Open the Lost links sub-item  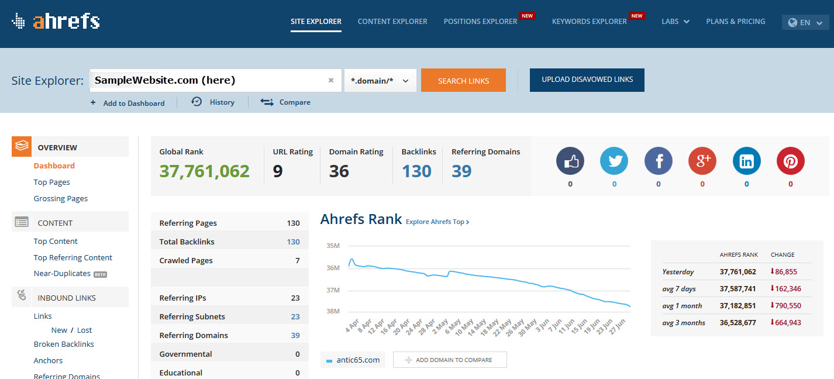[x=85, y=330]
